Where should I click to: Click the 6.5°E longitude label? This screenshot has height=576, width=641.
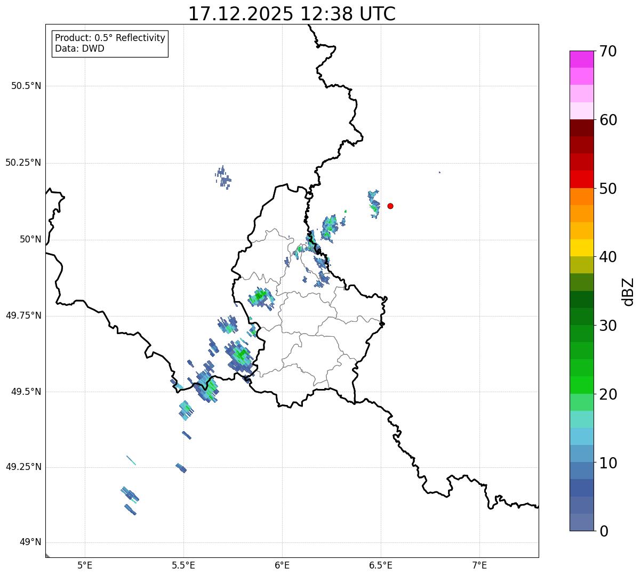(381, 565)
